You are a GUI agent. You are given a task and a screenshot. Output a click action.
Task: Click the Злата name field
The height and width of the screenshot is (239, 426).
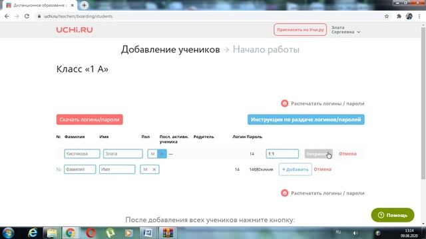122,154
